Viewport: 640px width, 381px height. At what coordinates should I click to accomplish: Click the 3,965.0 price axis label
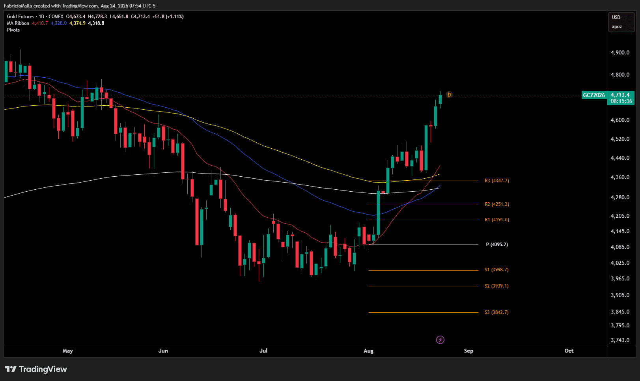click(620, 278)
